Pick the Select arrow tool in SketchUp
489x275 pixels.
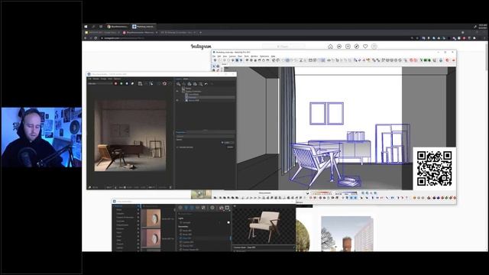214,66
